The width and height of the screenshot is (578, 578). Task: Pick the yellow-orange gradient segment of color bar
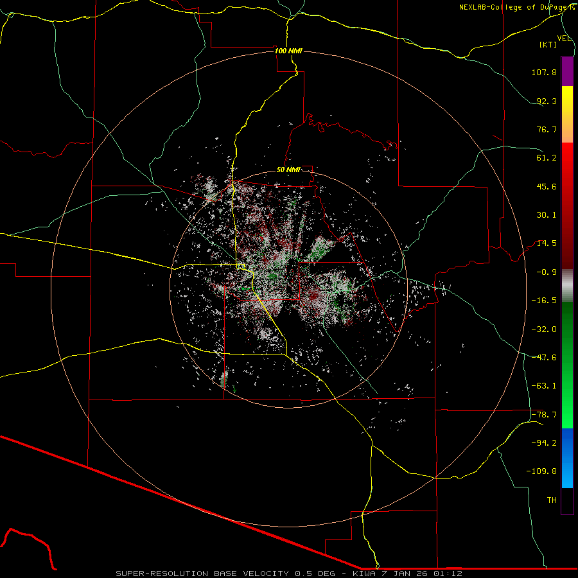tap(567, 114)
